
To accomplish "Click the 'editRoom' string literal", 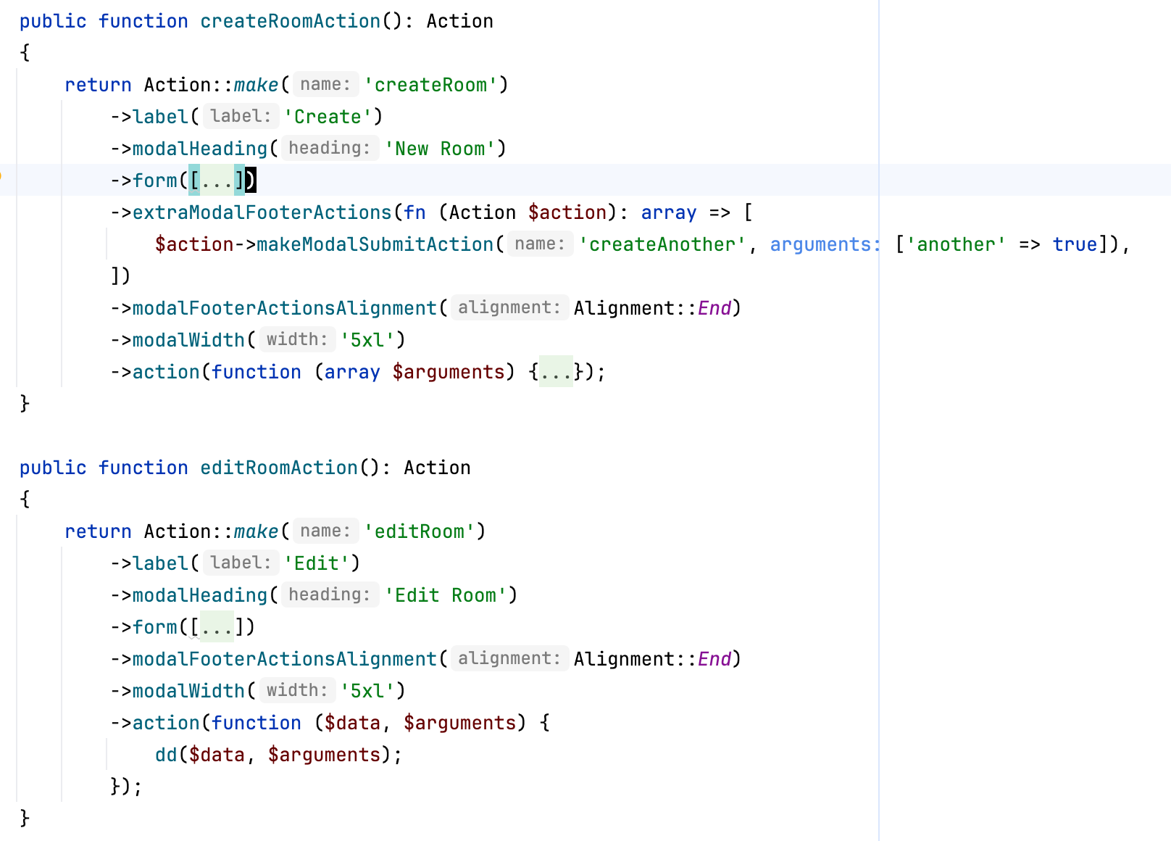I will pyautogui.click(x=419, y=531).
